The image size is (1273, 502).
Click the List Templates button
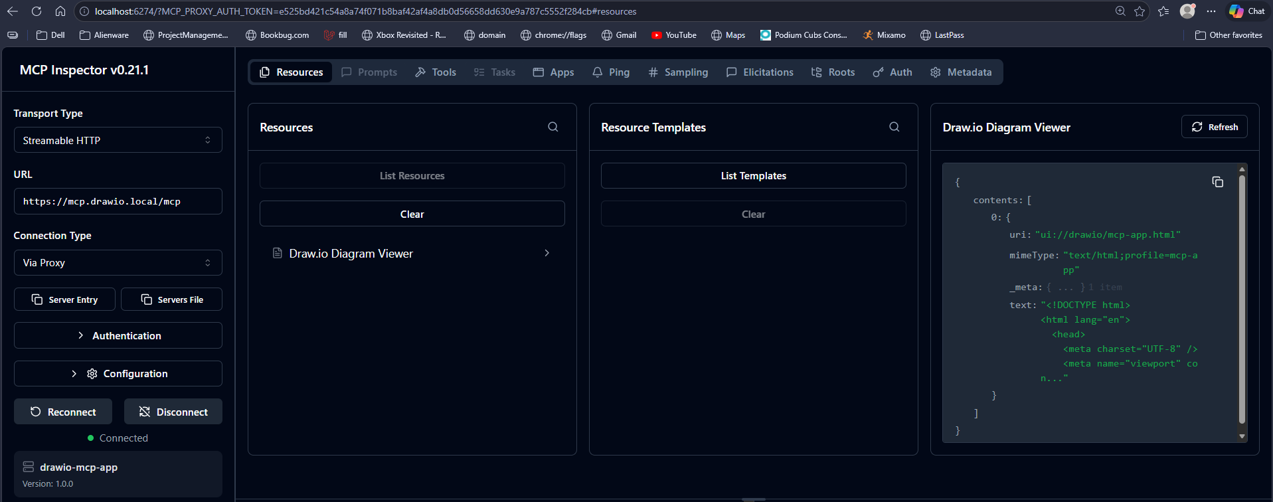[753, 176]
